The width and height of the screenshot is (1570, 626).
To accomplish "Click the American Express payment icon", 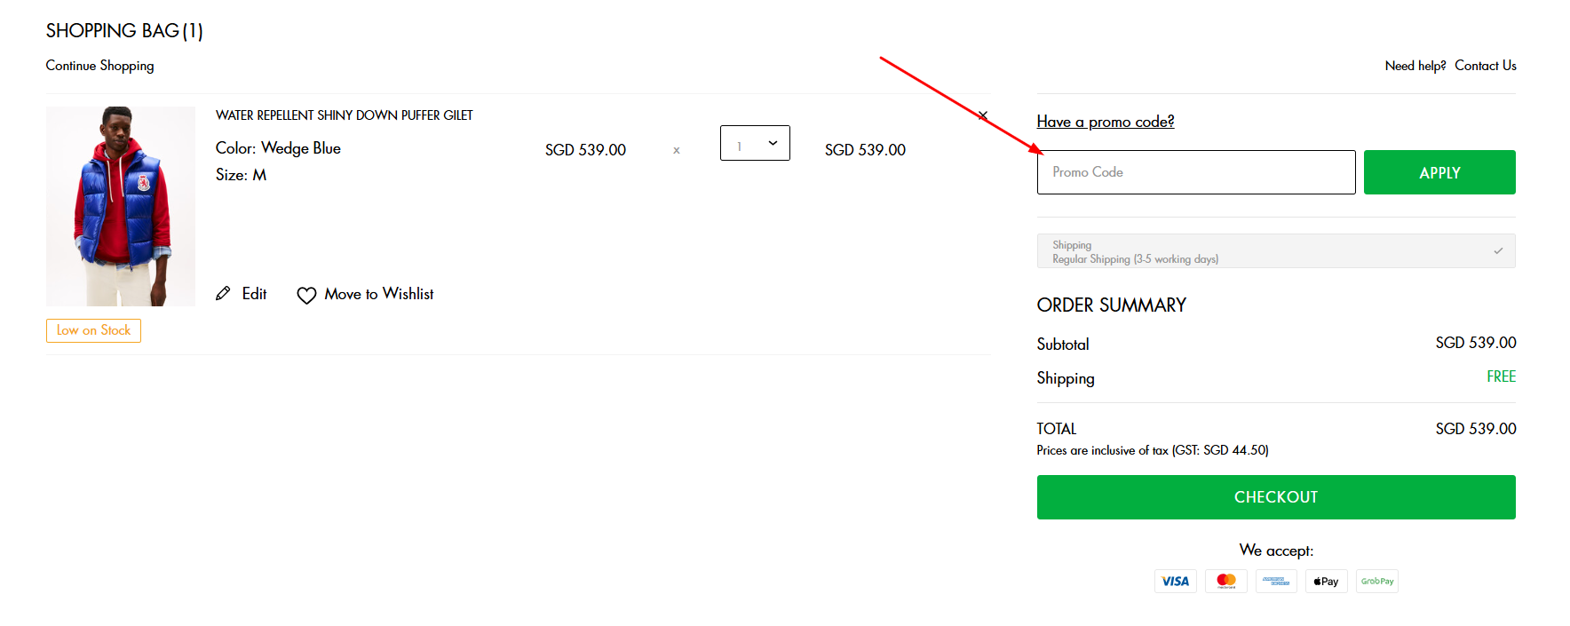I will [1276, 582].
